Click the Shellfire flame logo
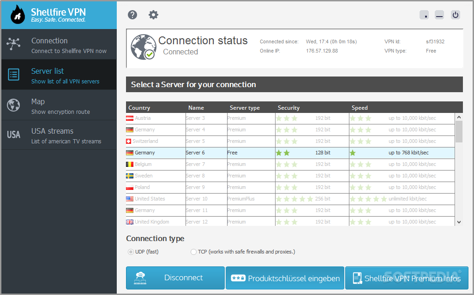 coord(18,14)
